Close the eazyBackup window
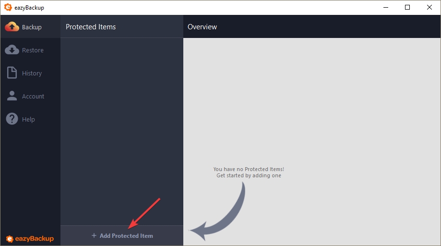This screenshot has height=246, width=441. [429, 7]
